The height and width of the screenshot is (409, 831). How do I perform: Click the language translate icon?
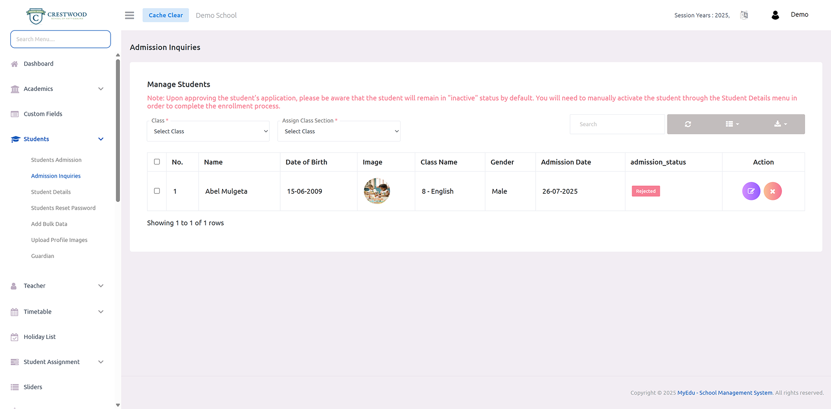pyautogui.click(x=744, y=15)
